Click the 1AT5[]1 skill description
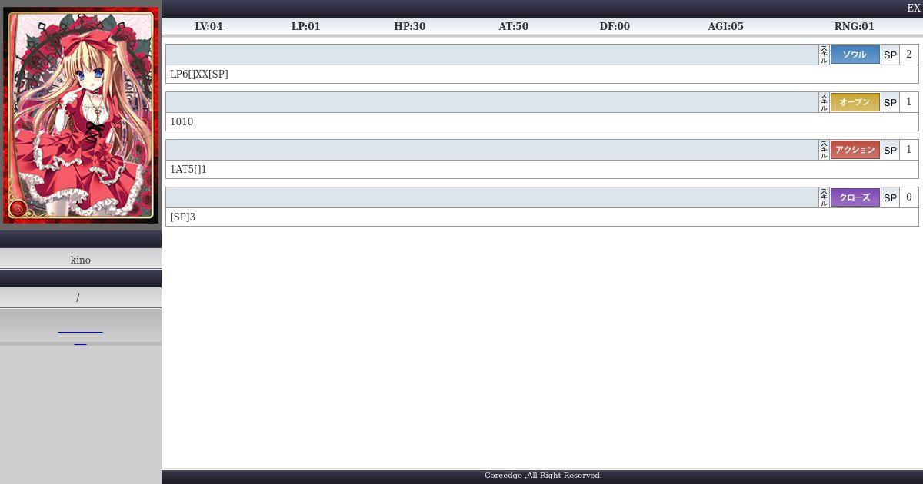923x484 pixels. point(188,170)
